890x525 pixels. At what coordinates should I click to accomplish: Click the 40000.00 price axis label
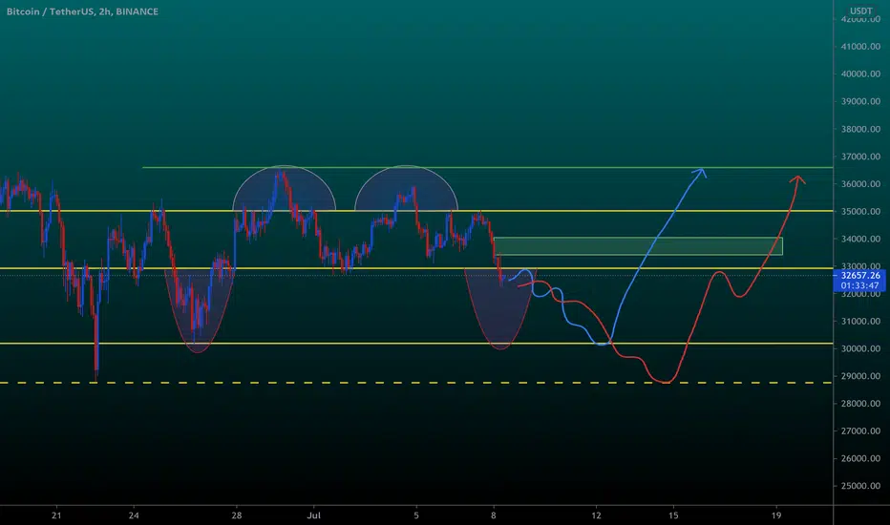tap(860, 73)
